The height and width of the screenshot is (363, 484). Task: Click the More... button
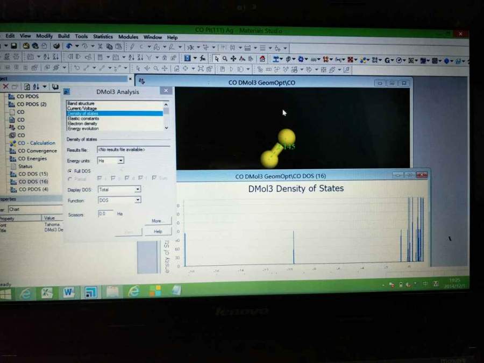pos(158,220)
